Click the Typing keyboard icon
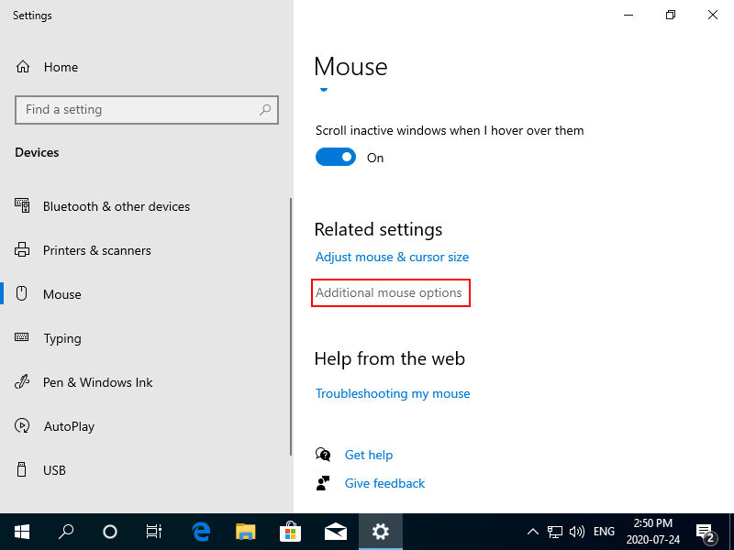 [x=23, y=338]
